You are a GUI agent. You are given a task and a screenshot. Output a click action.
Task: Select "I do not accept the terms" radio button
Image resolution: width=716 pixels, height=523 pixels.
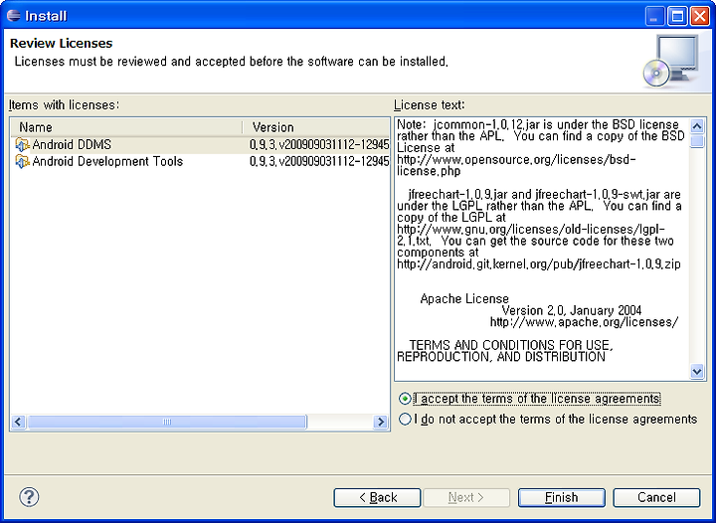tap(405, 419)
